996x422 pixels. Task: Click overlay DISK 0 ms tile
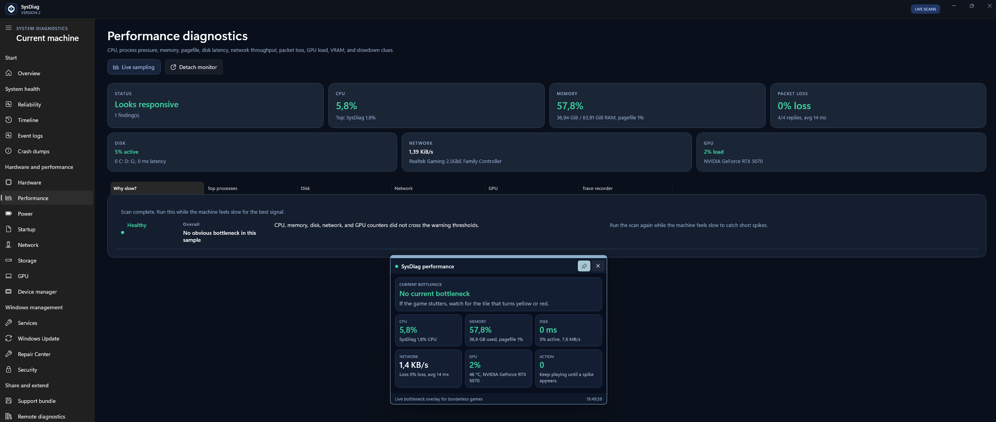pyautogui.click(x=568, y=330)
